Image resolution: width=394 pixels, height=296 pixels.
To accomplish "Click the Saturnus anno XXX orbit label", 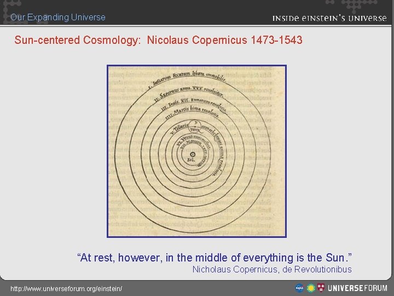I will [x=189, y=93].
